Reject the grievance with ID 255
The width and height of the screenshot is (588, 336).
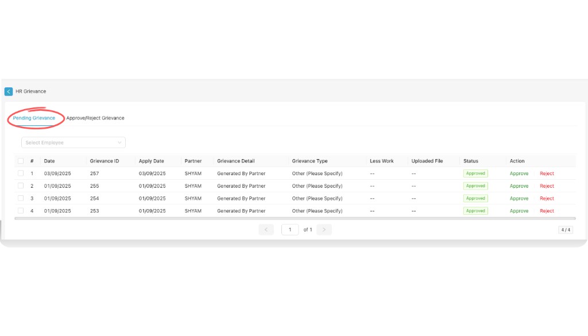tap(546, 186)
